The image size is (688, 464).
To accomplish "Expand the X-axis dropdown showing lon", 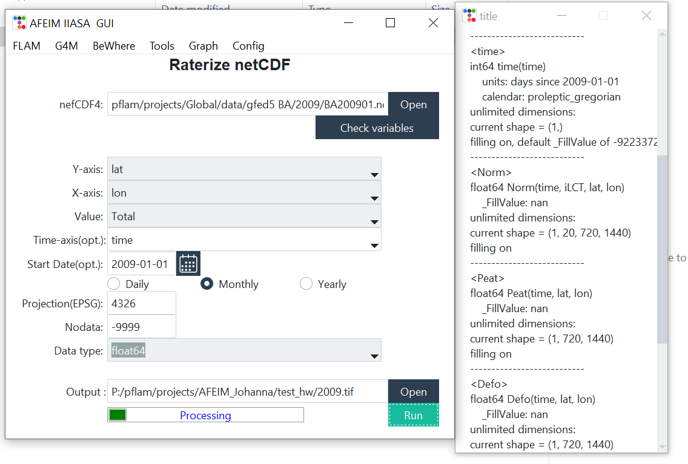I will click(x=245, y=193).
